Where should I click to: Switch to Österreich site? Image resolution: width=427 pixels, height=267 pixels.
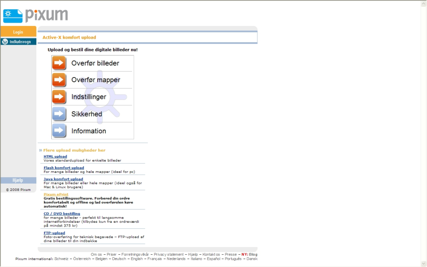click(x=82, y=259)
